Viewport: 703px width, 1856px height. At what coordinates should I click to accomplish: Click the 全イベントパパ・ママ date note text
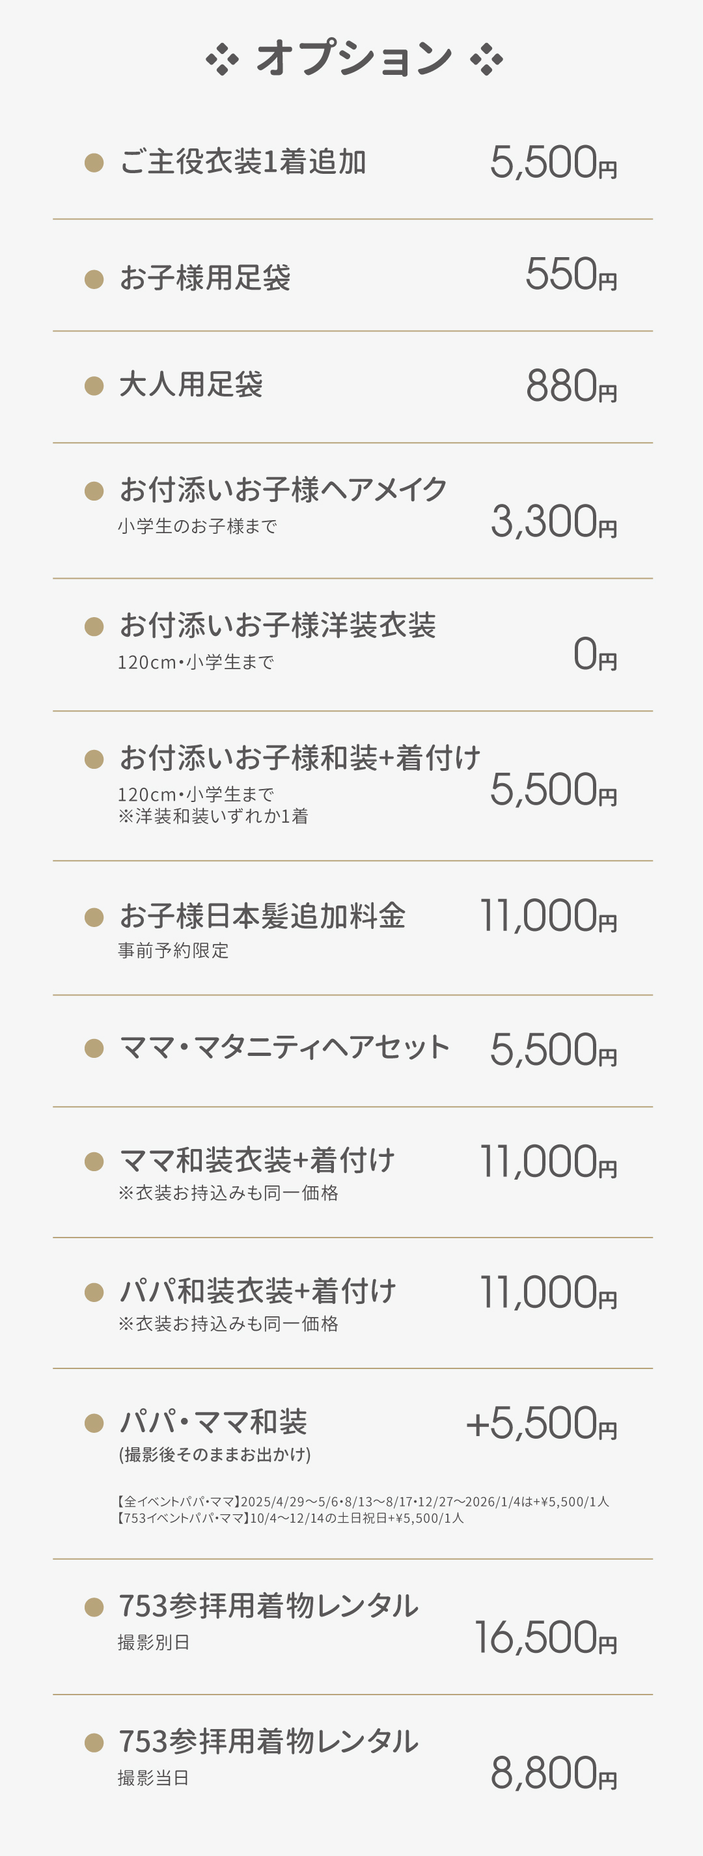click(363, 1501)
